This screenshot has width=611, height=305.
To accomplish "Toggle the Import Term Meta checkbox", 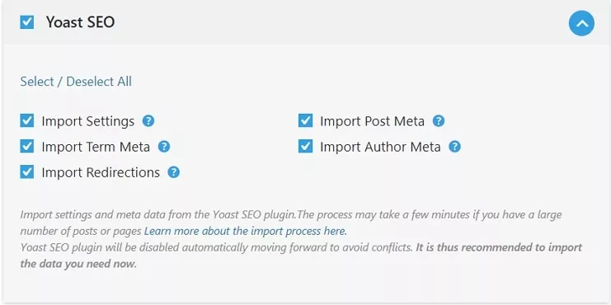I will tap(27, 147).
